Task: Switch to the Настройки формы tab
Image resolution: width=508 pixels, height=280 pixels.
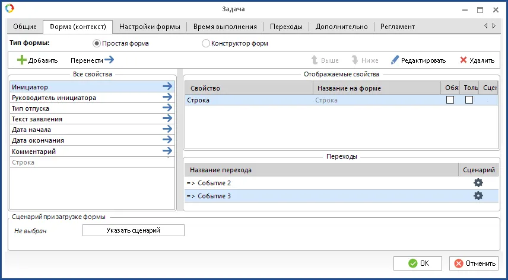Action: [x=150, y=27]
